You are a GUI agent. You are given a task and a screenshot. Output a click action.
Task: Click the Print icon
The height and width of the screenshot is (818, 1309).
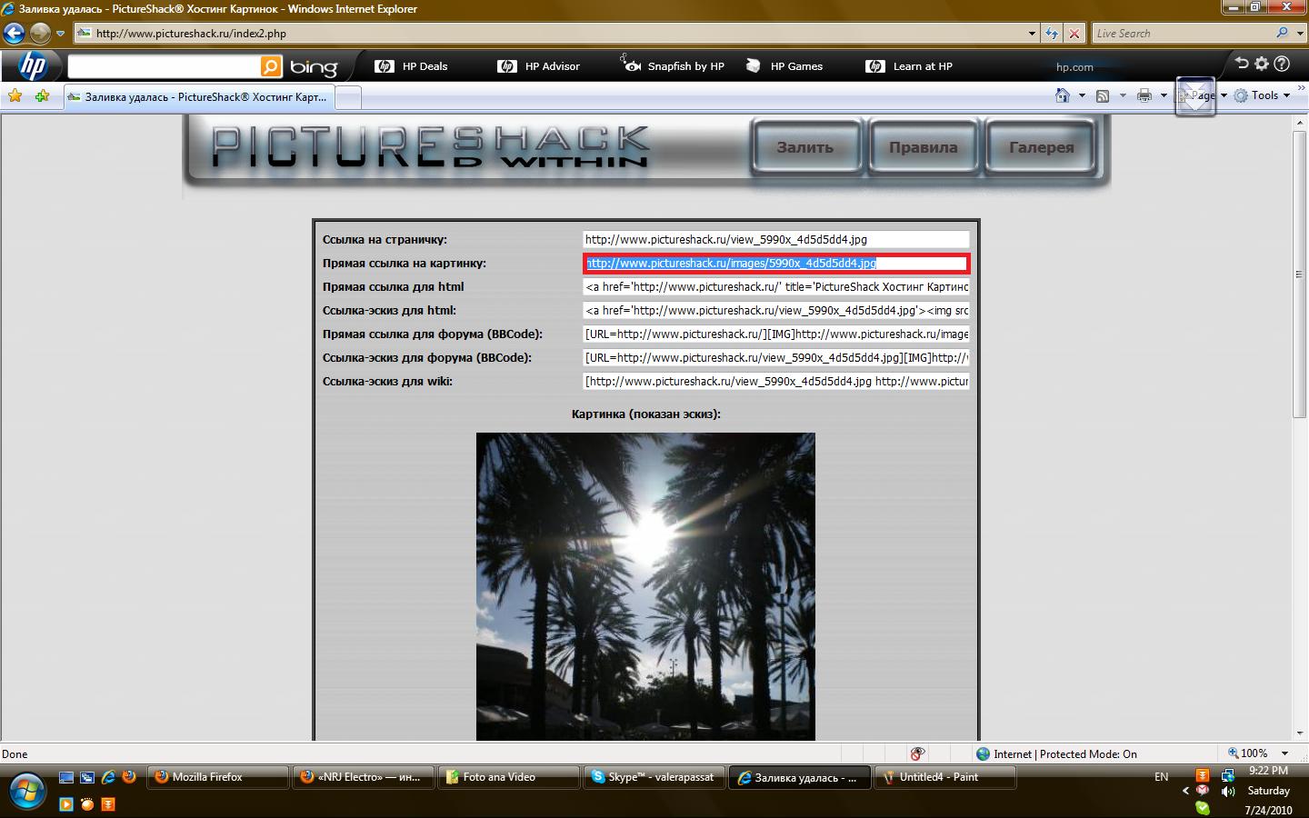click(1144, 95)
